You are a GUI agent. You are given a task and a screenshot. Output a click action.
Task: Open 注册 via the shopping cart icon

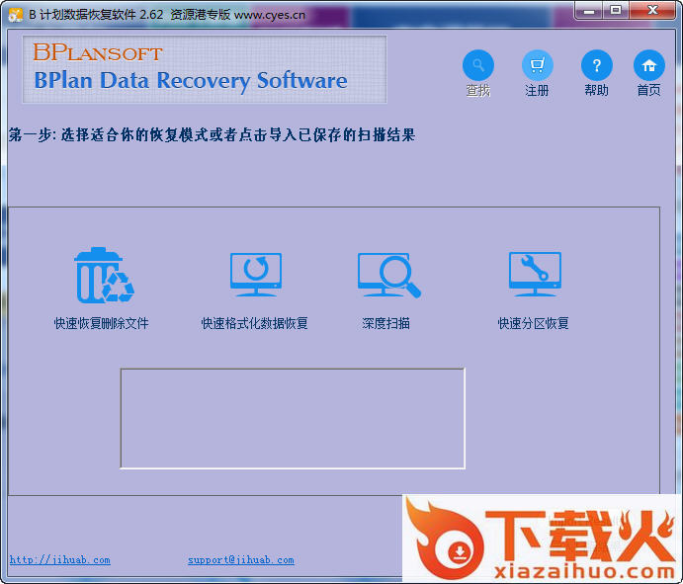(x=537, y=66)
